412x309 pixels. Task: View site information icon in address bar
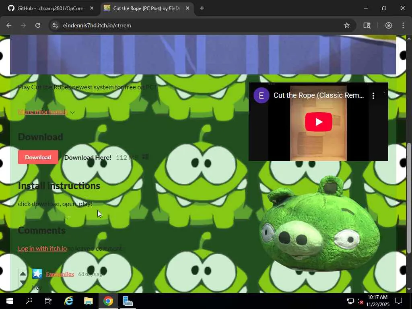(55, 25)
